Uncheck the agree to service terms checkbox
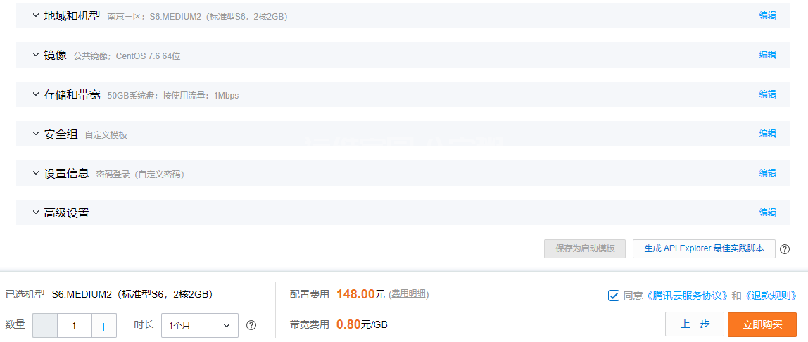The width and height of the screenshot is (808, 342). pyautogui.click(x=613, y=296)
